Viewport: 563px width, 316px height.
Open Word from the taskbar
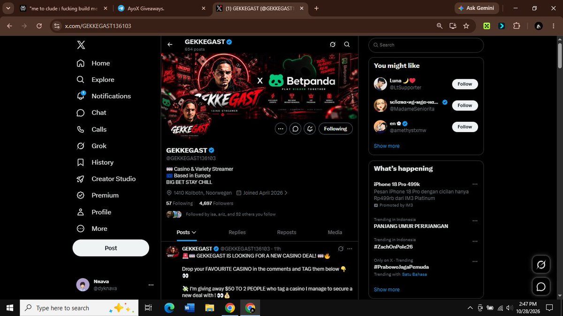[x=190, y=308]
